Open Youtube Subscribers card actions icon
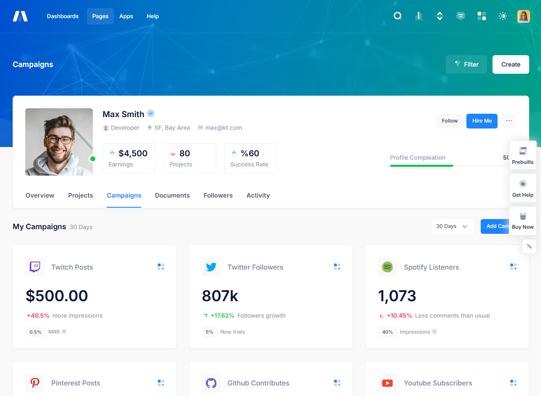 point(513,383)
